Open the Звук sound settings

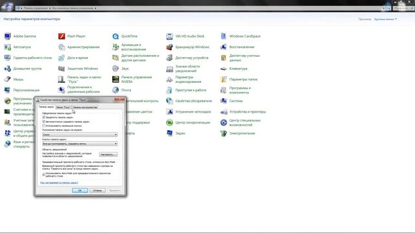click(x=121, y=69)
